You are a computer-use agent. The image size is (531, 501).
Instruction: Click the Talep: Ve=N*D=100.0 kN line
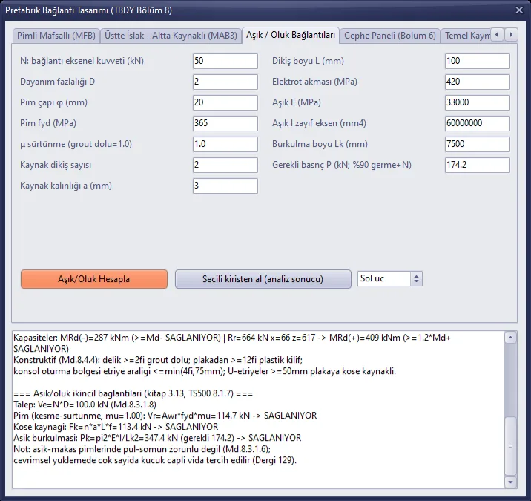coord(85,405)
